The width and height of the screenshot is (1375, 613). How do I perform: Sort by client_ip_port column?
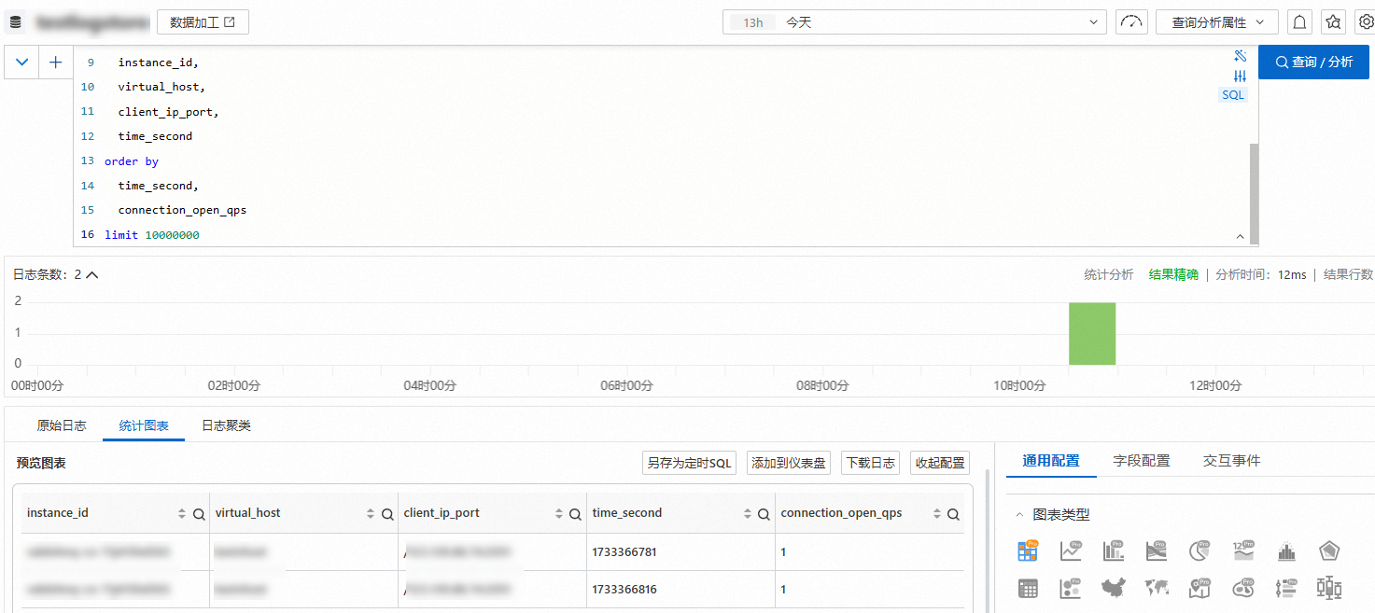click(x=559, y=514)
